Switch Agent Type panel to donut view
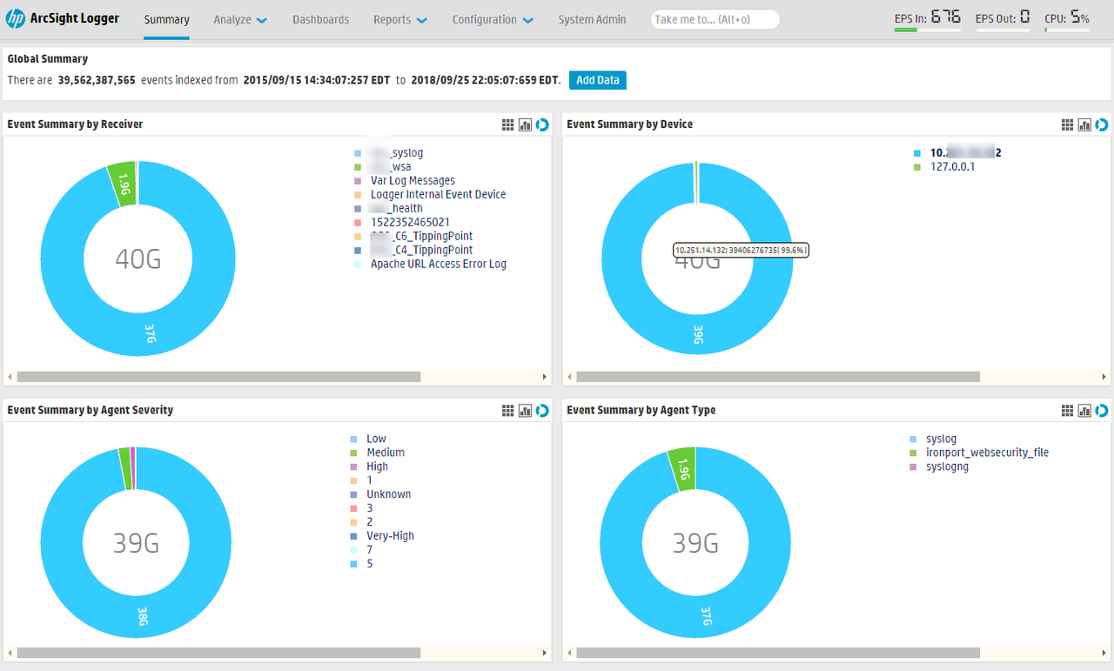 (1102, 411)
